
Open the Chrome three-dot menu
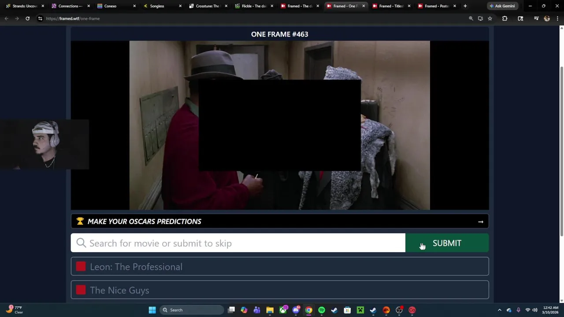click(x=557, y=18)
